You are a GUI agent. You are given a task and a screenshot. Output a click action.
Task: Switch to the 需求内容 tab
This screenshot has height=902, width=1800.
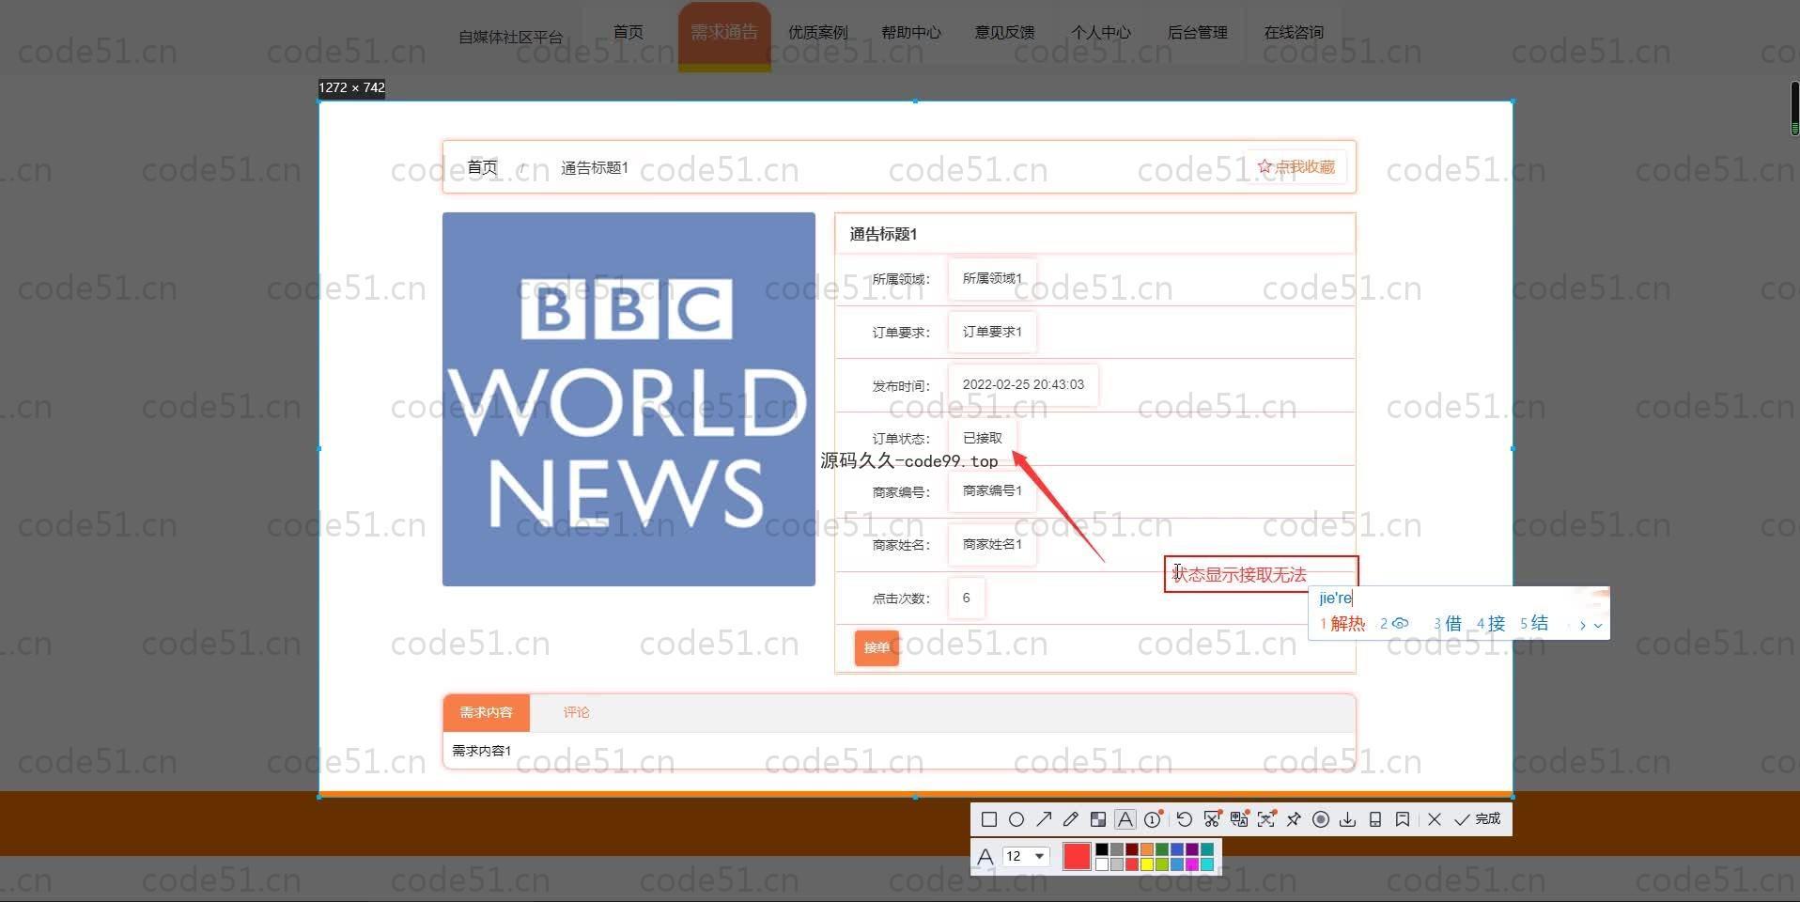pyautogui.click(x=486, y=713)
